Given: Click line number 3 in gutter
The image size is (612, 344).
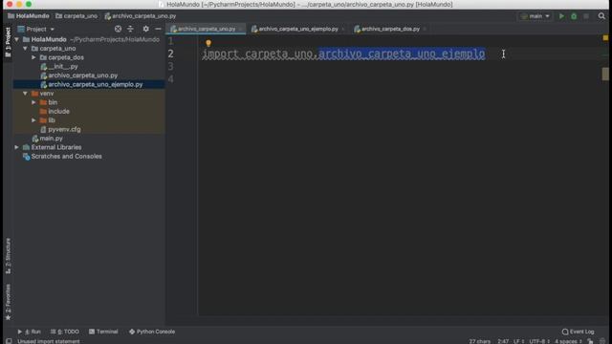Looking at the screenshot, I should (x=170, y=66).
